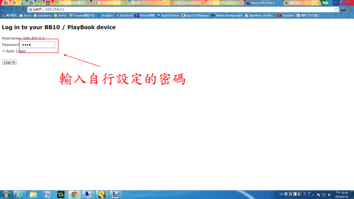
Task: Switch to the pinned download-arrow tab
Action: pos(14,3)
